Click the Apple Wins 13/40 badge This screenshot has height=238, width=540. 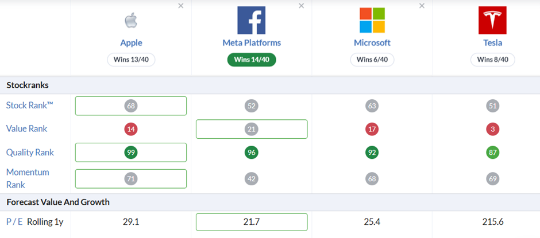click(x=131, y=60)
